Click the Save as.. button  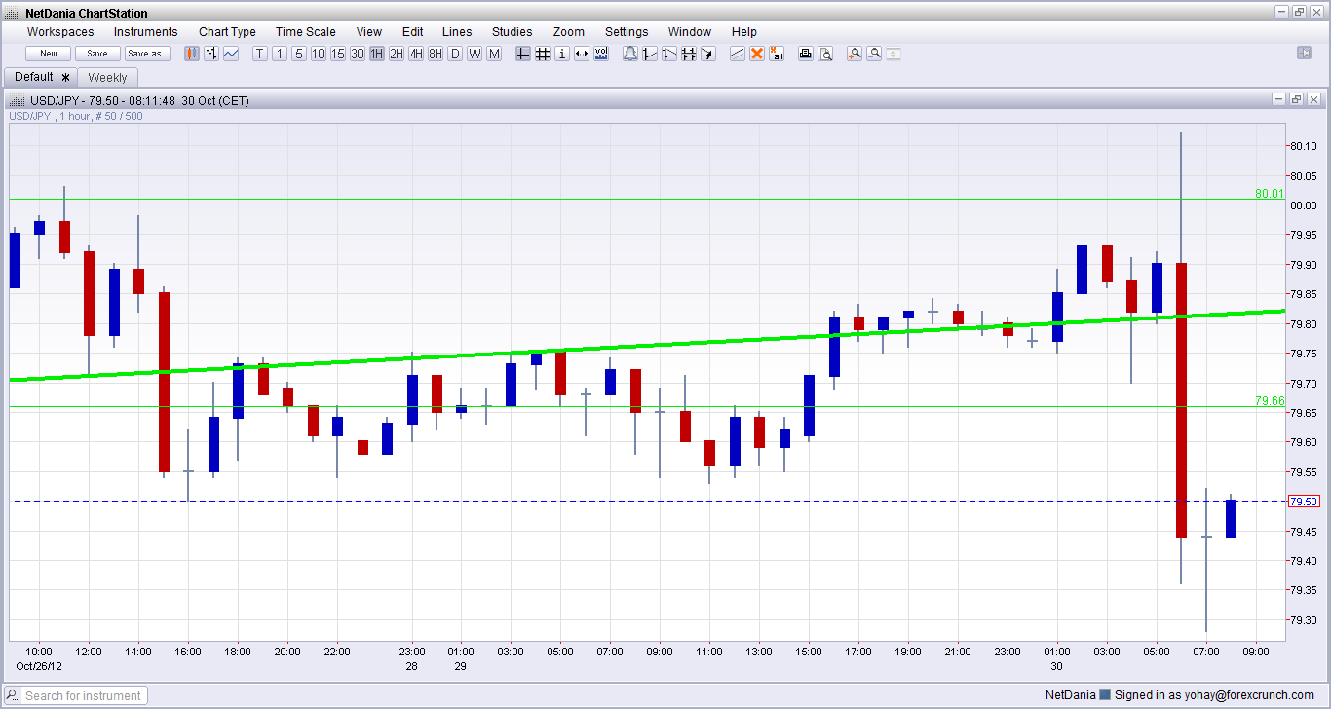point(147,54)
